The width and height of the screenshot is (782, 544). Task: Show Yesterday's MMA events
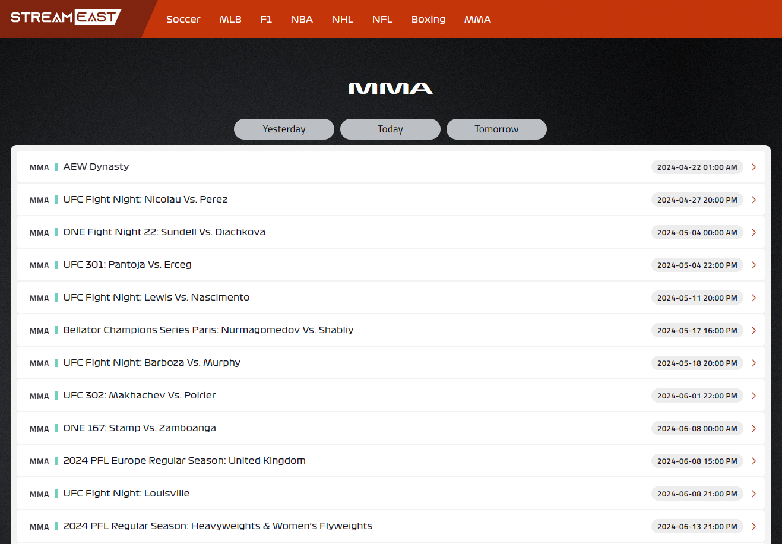[284, 129]
